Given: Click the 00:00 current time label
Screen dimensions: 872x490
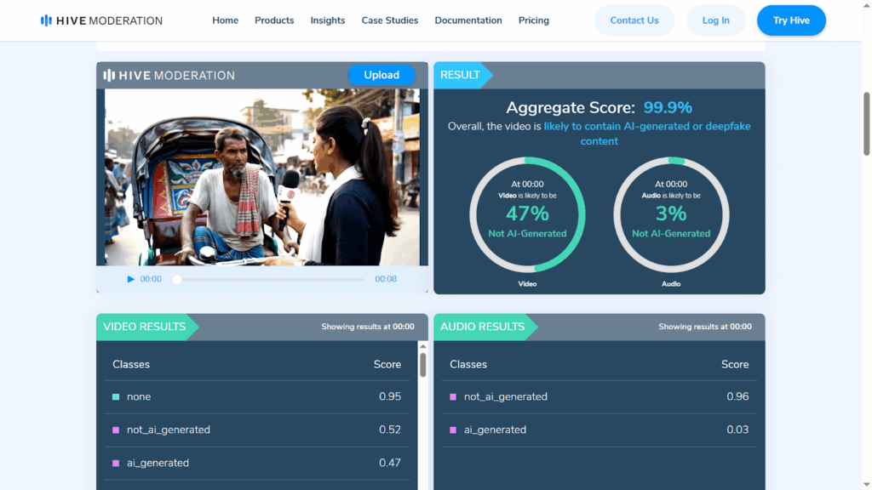Looking at the screenshot, I should tap(151, 279).
